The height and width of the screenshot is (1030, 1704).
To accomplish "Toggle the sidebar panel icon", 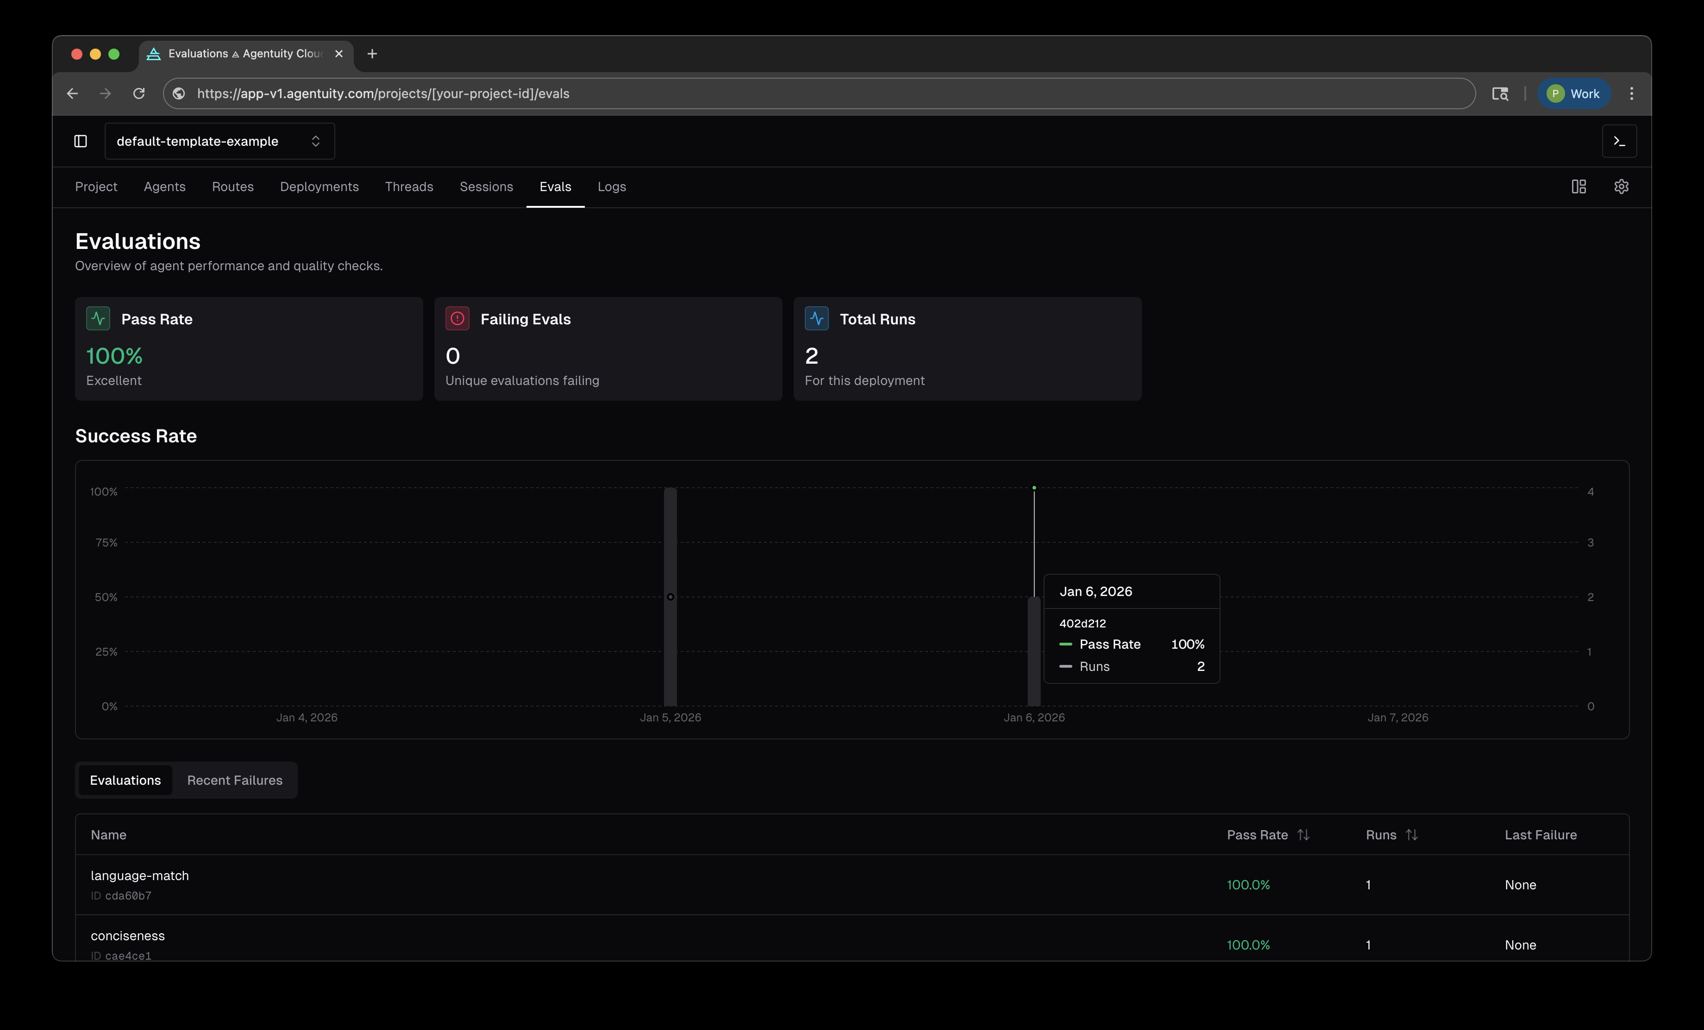I will pyautogui.click(x=80, y=141).
